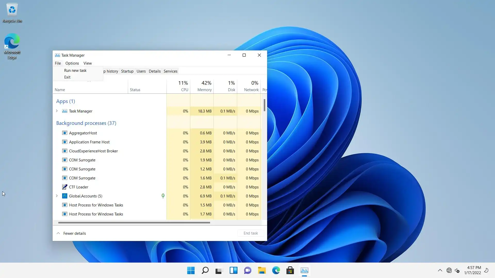Choose Run new task from File menu
The height and width of the screenshot is (278, 495).
(x=75, y=71)
